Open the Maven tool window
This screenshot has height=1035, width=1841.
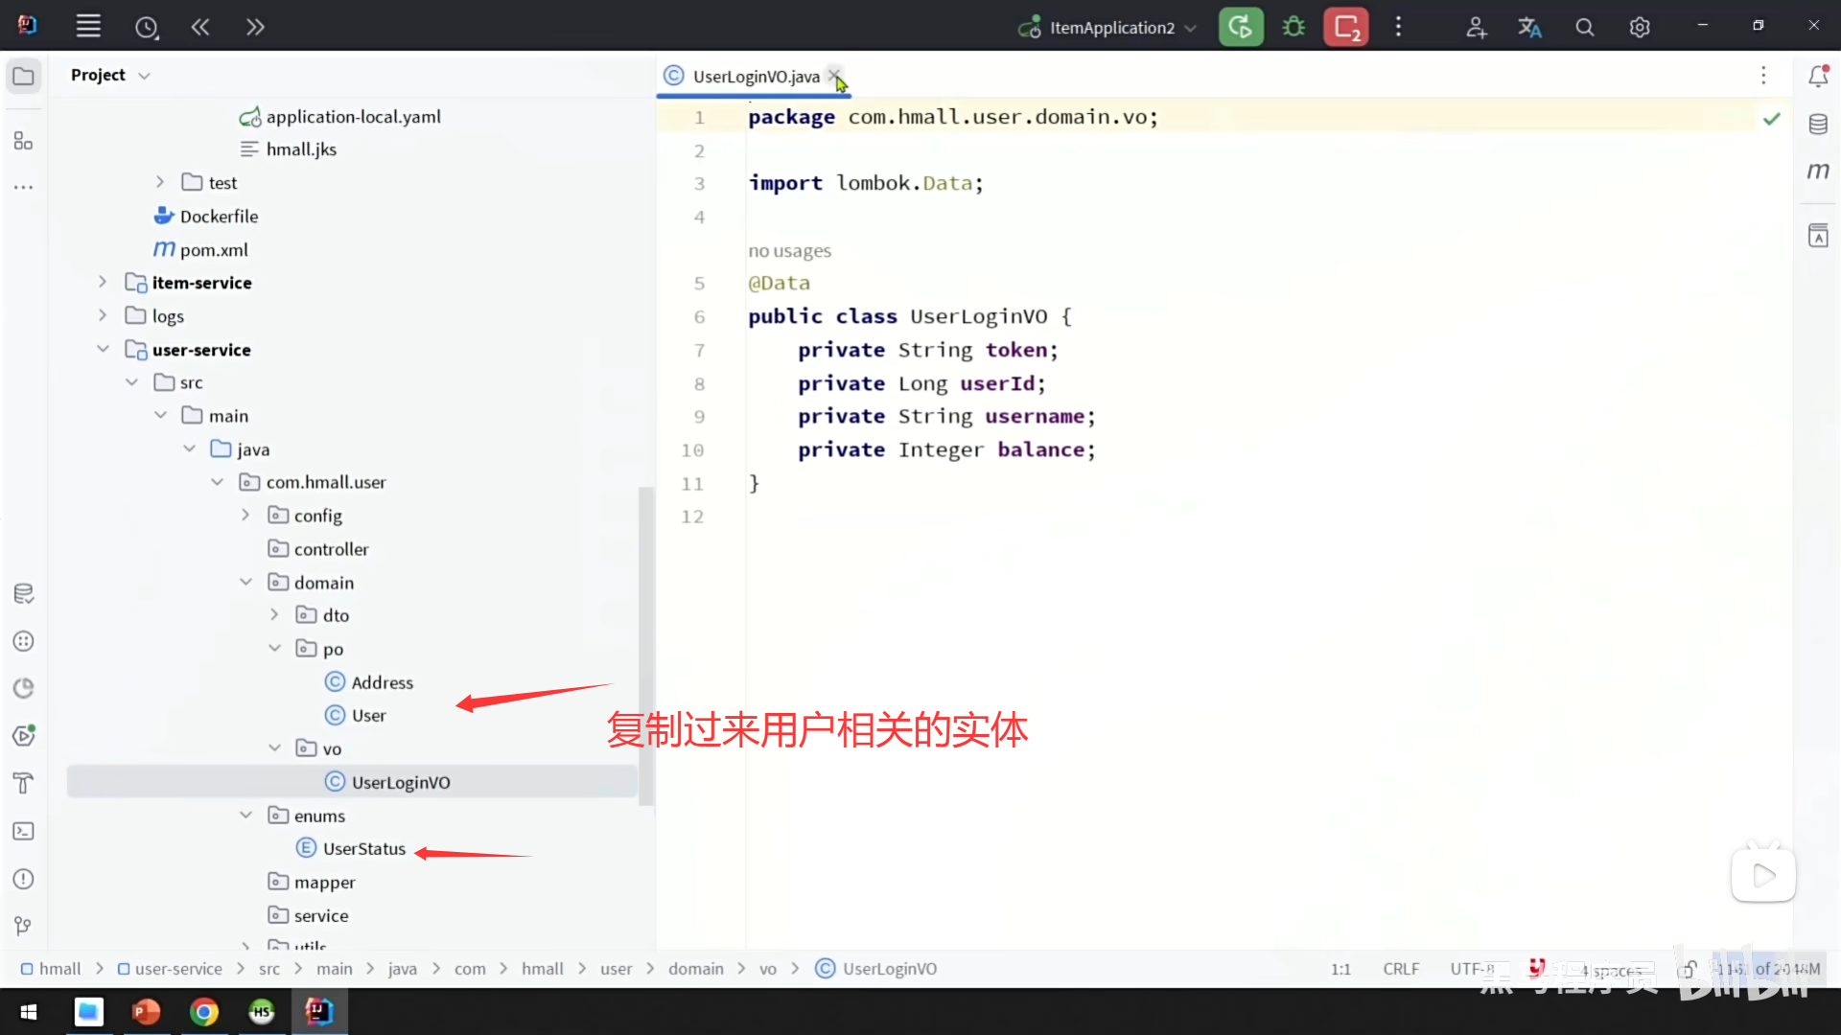(1818, 172)
